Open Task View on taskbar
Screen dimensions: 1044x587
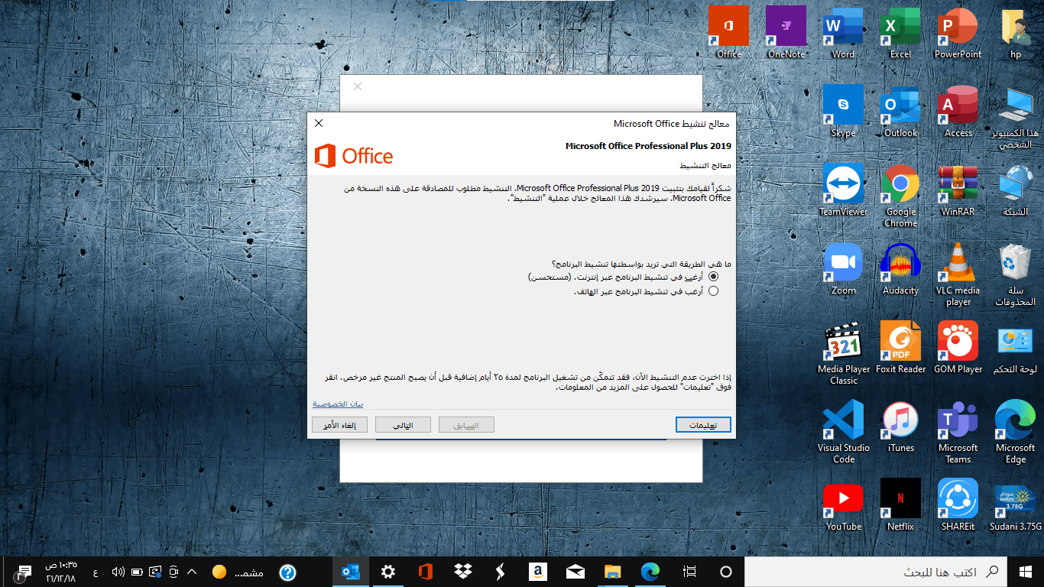pyautogui.click(x=689, y=571)
